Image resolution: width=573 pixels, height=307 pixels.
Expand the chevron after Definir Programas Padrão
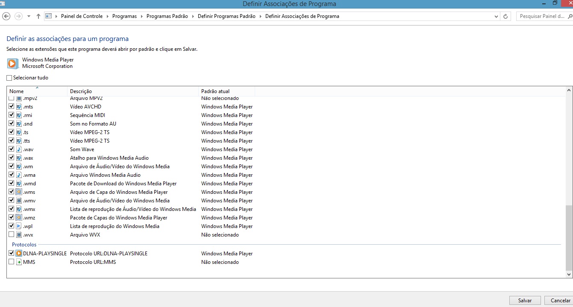tap(260, 16)
